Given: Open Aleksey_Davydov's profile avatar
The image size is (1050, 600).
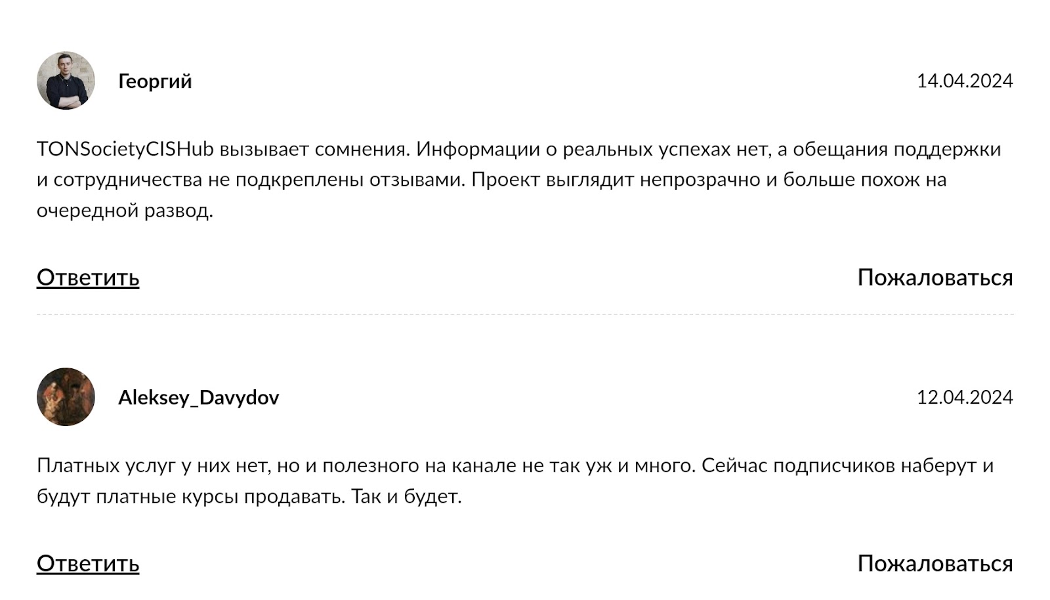Looking at the screenshot, I should click(66, 397).
